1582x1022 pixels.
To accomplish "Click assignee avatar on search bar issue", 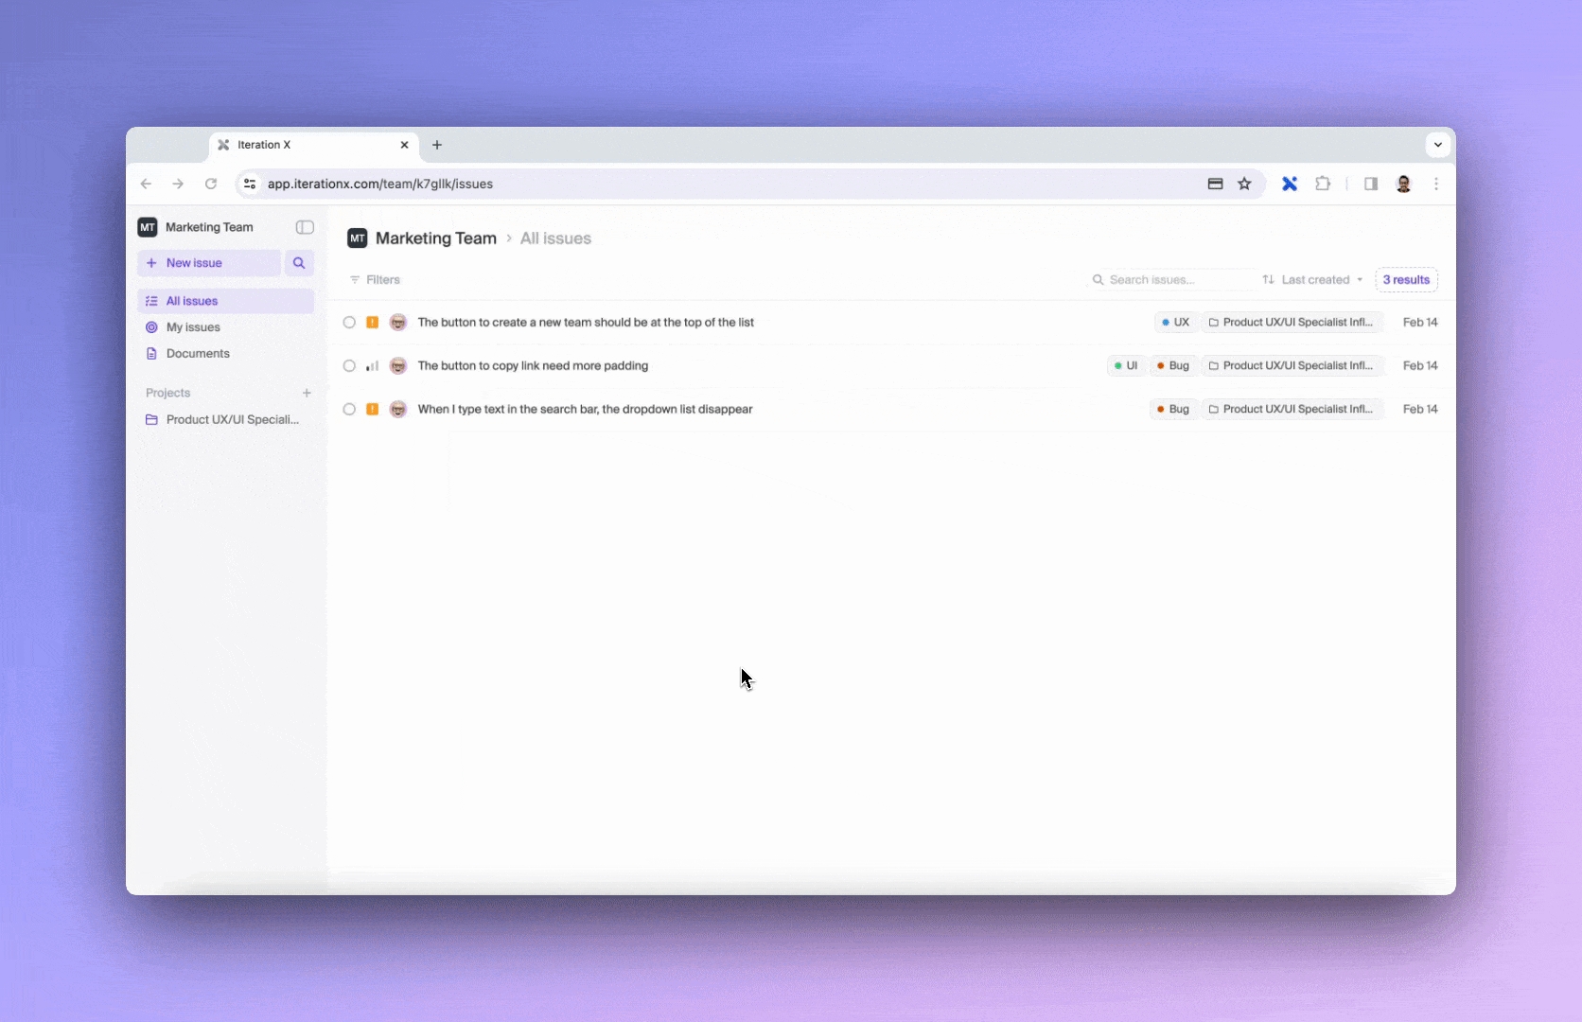I will tap(398, 410).
